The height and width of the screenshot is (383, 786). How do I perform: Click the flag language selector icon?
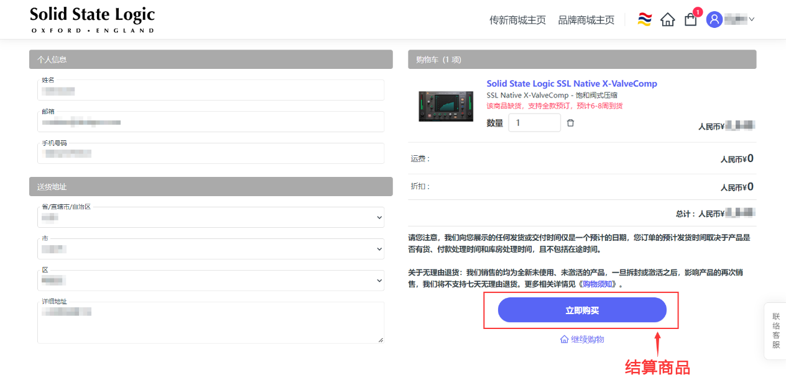(644, 19)
